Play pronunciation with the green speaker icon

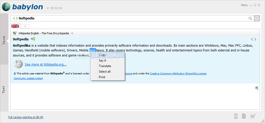[x=33, y=39]
